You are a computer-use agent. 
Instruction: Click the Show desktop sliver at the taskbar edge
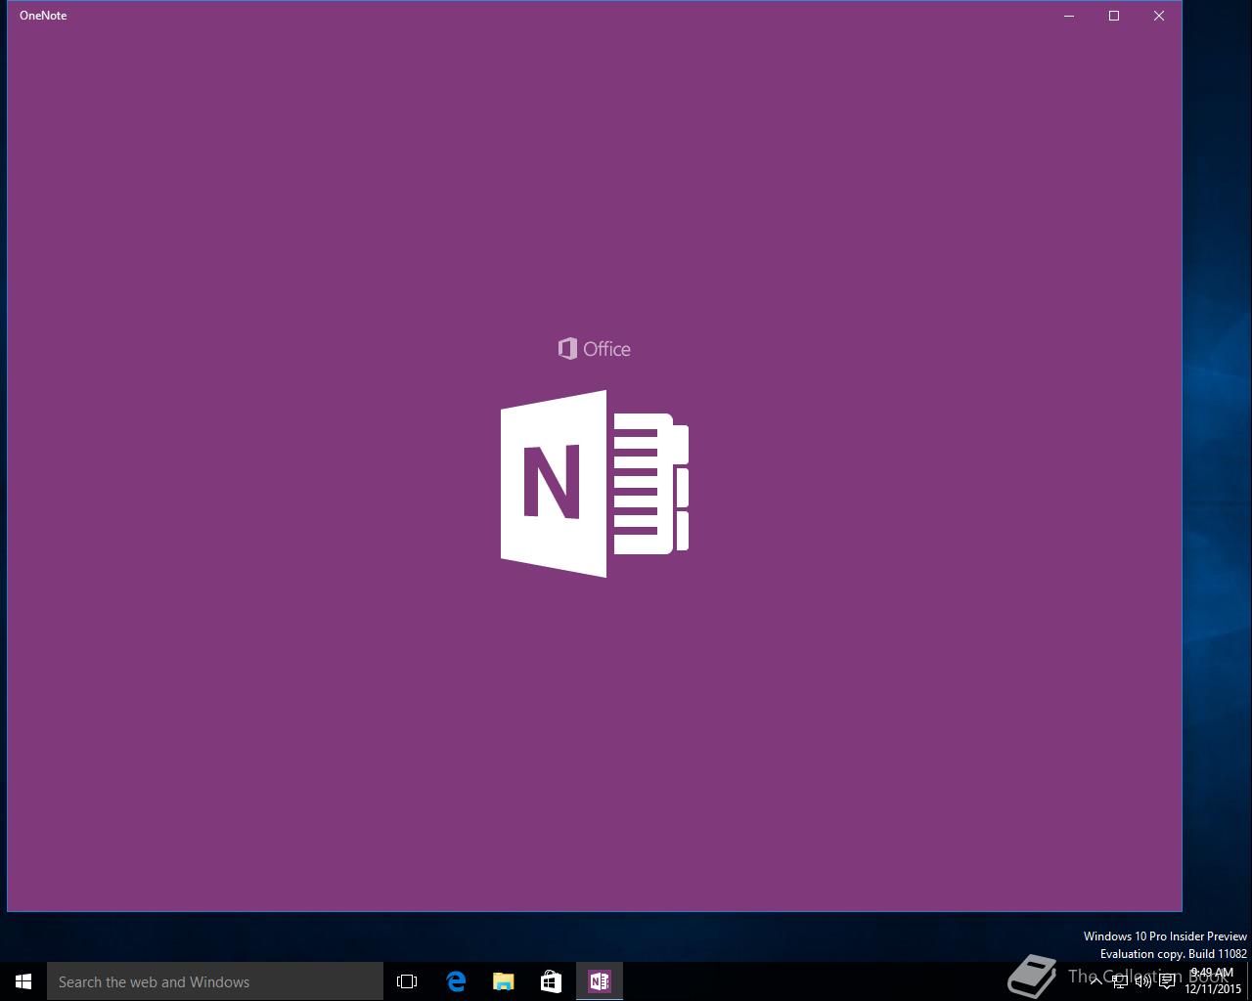pos(1249,981)
